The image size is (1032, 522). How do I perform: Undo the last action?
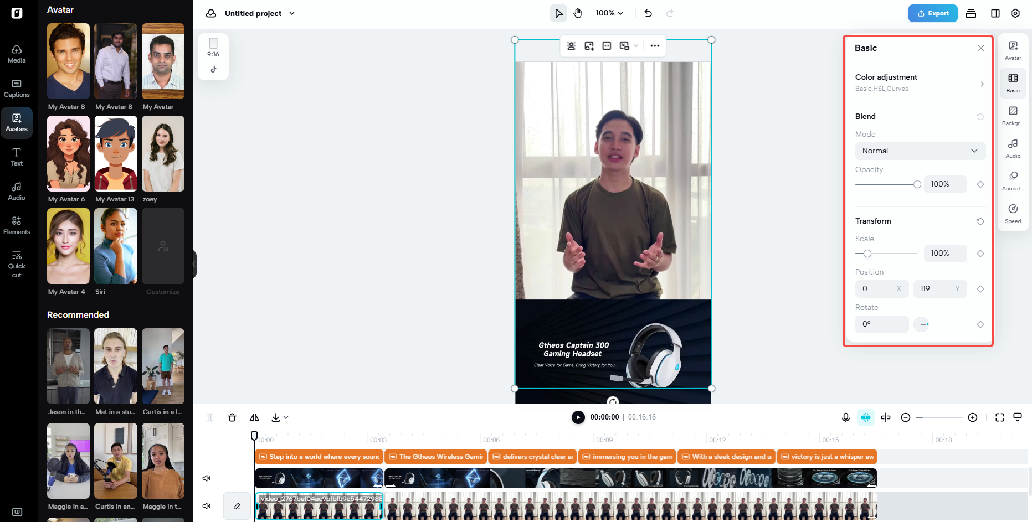click(648, 13)
